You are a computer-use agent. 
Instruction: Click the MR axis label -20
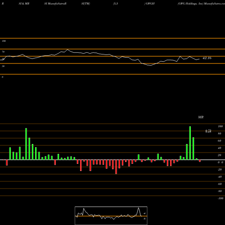pyautogui.click(x=220, y=170)
